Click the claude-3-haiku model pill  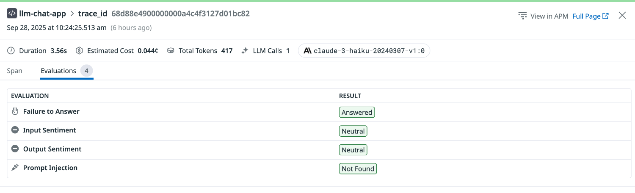coord(364,51)
